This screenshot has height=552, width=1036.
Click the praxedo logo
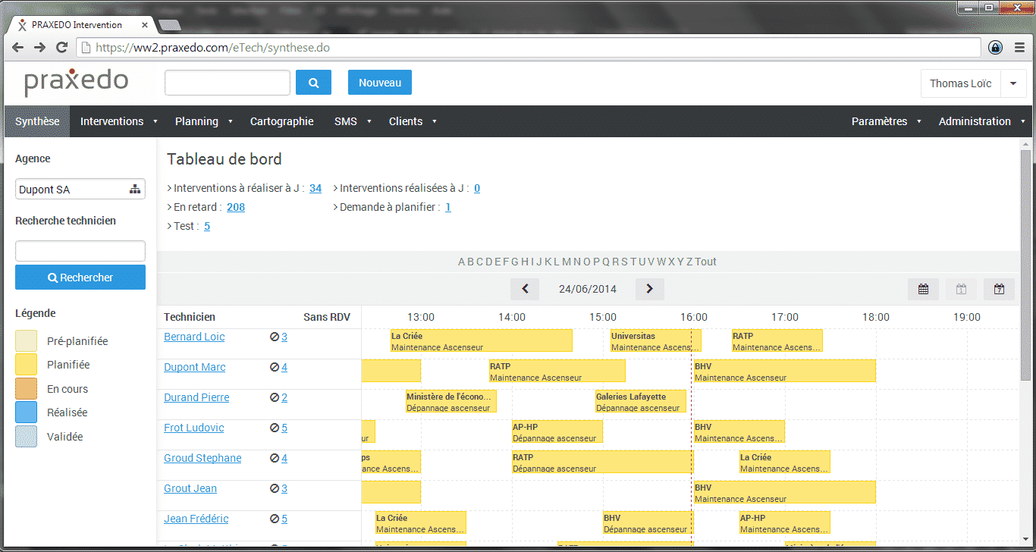click(x=76, y=82)
